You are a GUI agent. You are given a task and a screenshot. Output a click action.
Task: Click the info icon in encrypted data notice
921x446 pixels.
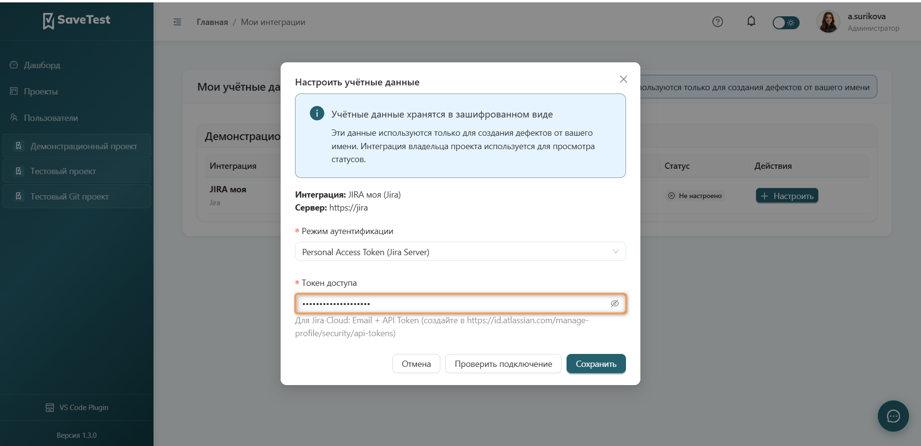(317, 114)
